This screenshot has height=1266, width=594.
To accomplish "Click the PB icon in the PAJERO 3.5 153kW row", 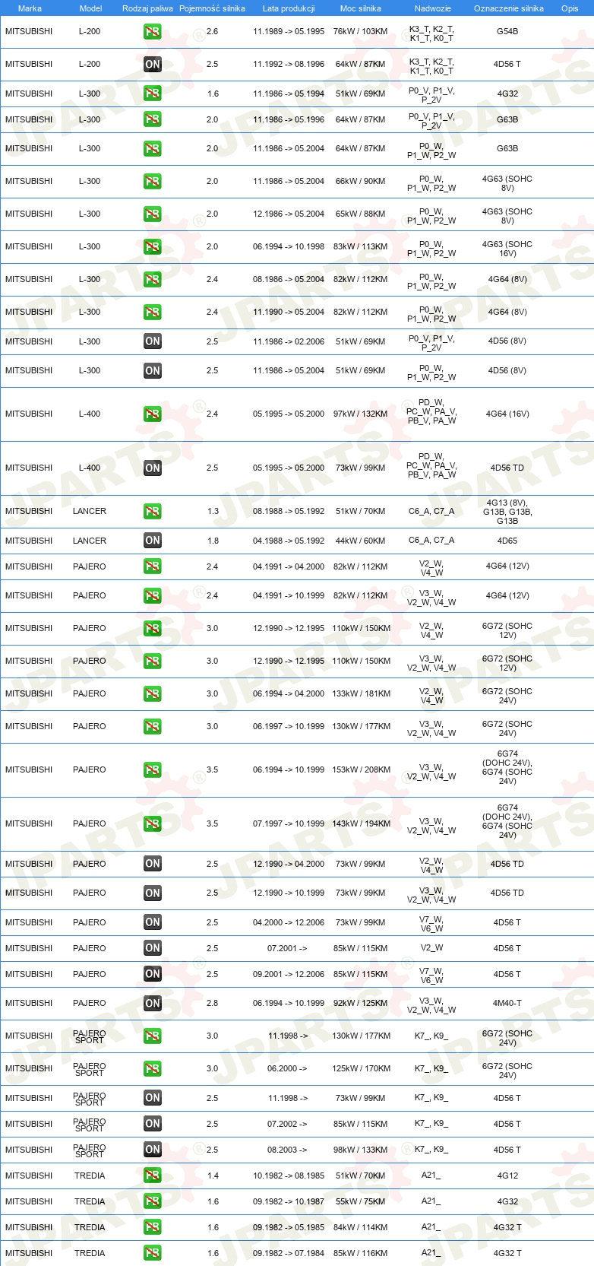I will click(x=153, y=770).
